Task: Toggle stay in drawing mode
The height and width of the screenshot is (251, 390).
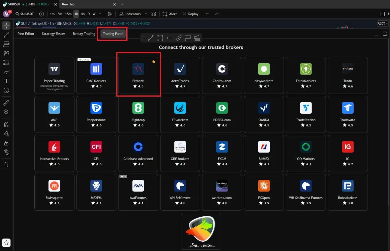Action: click(7, 134)
